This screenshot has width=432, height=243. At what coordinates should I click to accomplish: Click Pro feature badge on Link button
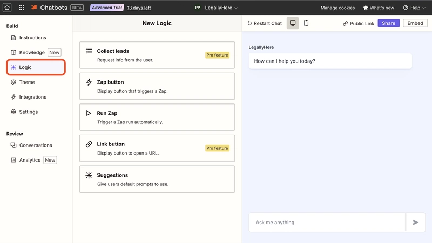(x=217, y=148)
